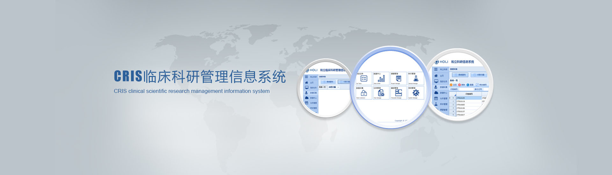
Task: Open the Data Collection tile
Action: 364,93
